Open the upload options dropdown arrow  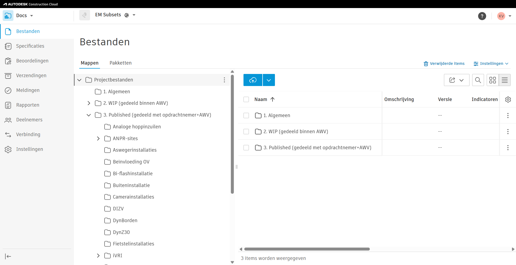pyautogui.click(x=269, y=80)
